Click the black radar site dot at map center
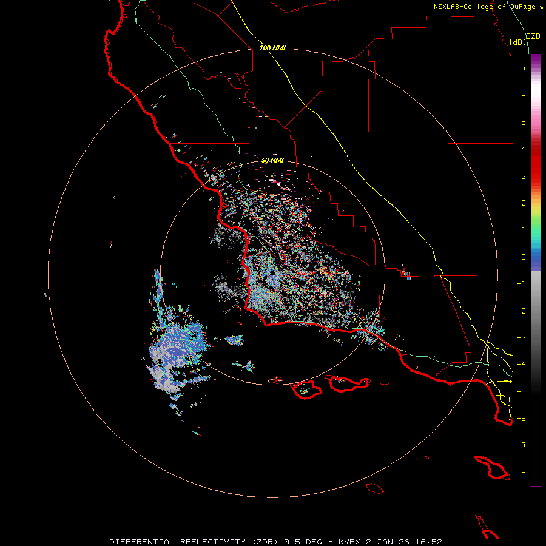The height and width of the screenshot is (546, 546). coord(272,274)
